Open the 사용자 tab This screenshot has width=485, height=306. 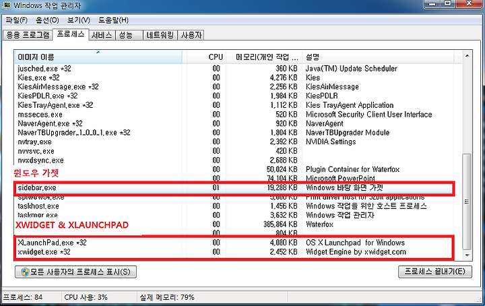[191, 35]
